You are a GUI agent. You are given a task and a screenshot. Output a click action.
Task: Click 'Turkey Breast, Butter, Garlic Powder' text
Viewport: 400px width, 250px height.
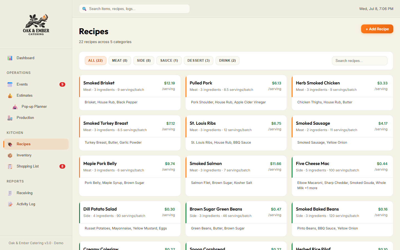113,142
